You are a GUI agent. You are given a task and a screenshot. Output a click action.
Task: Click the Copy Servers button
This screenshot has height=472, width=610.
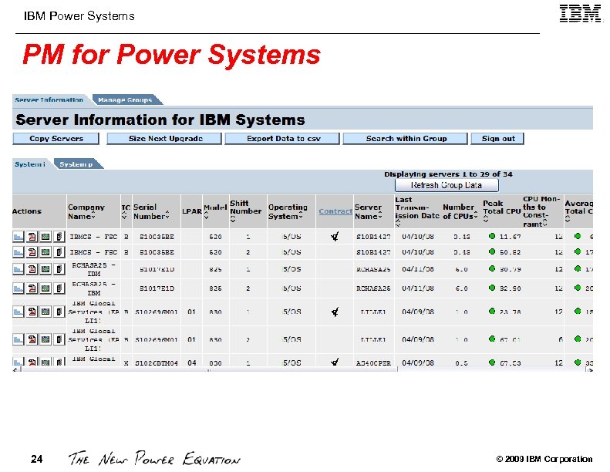point(56,139)
